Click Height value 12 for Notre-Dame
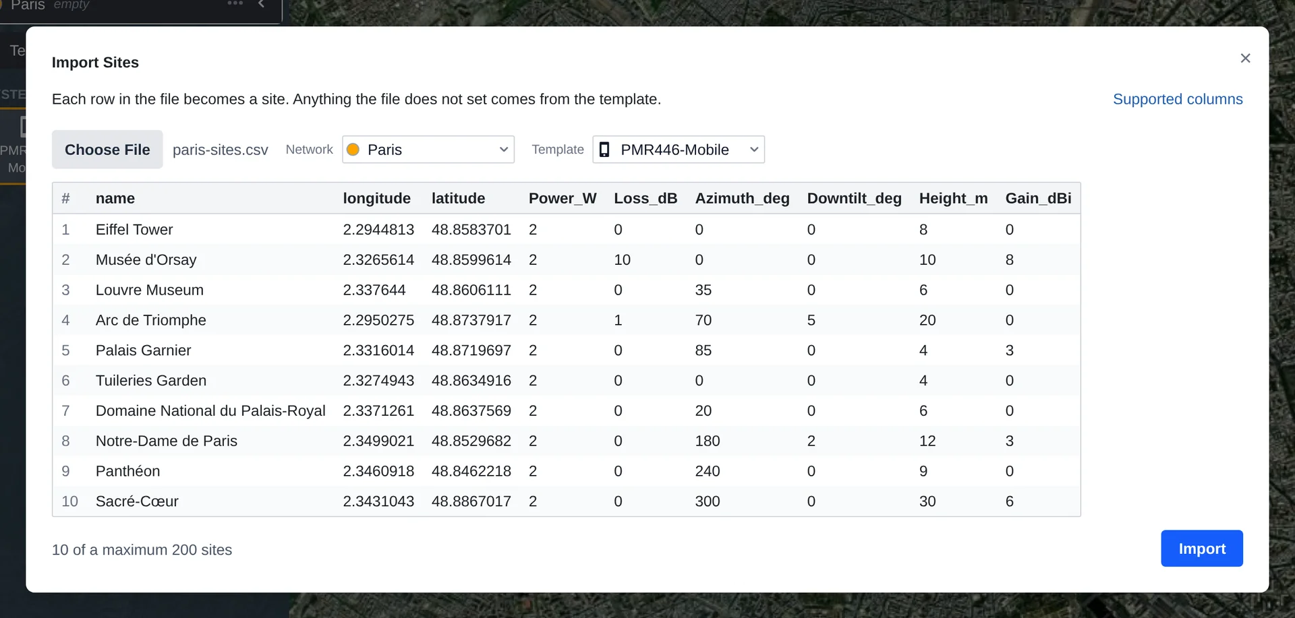The height and width of the screenshot is (618, 1295). [x=927, y=441]
